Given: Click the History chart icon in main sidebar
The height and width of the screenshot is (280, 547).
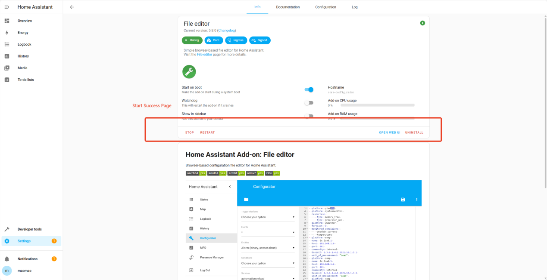Looking at the screenshot, I should click(x=7, y=56).
